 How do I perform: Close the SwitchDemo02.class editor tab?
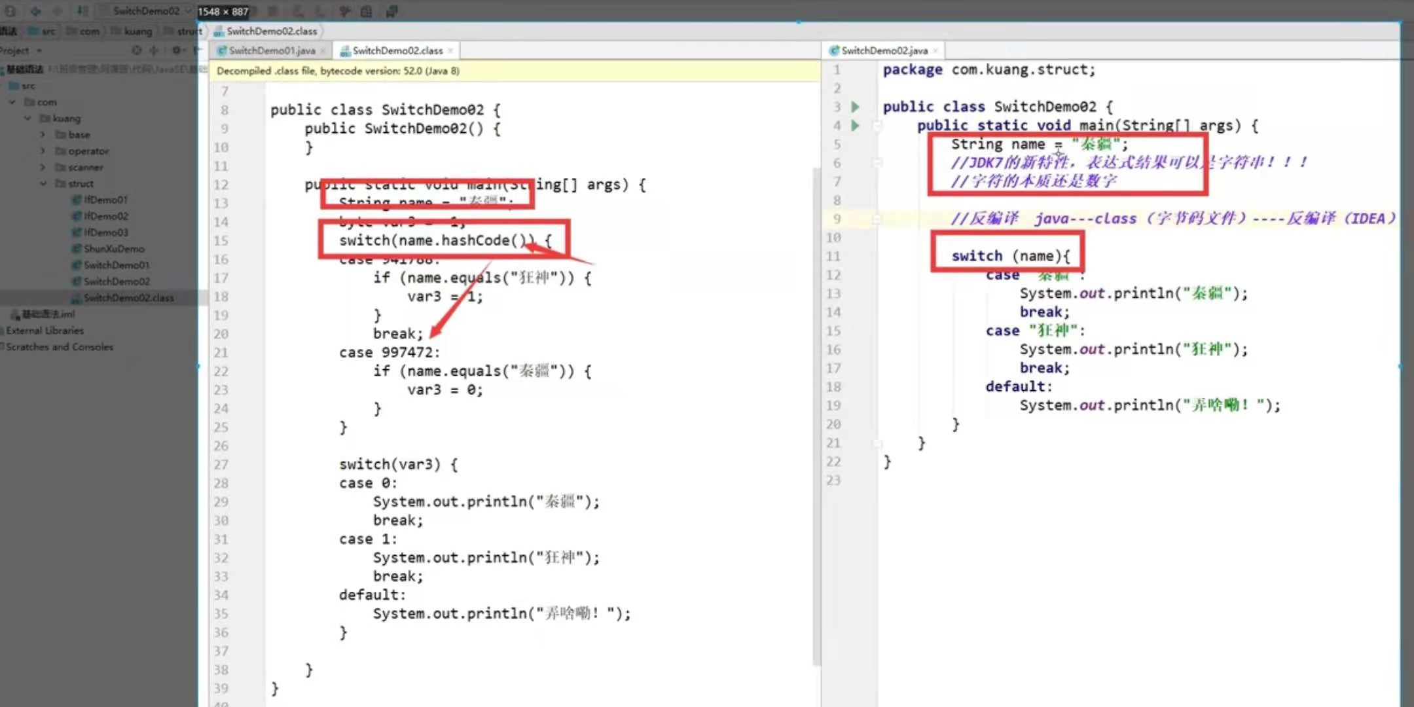coord(450,50)
